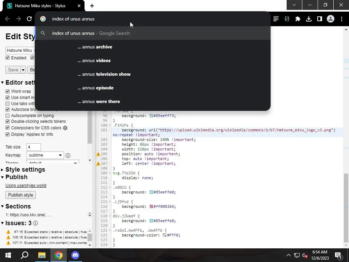Switch to Chrome in the taskbar
349x262 pixels.
(59, 255)
